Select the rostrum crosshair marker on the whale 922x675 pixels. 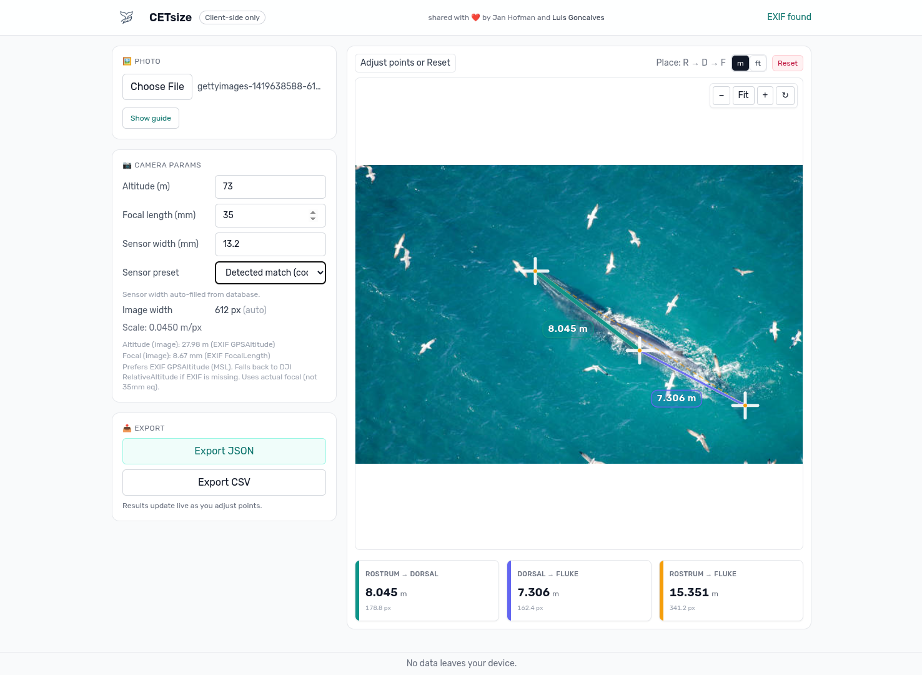(535, 271)
